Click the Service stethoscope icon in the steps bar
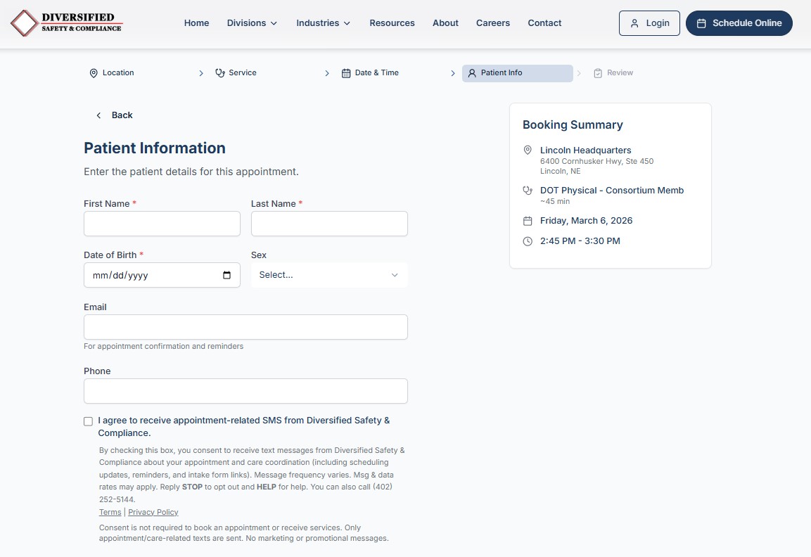 219,72
